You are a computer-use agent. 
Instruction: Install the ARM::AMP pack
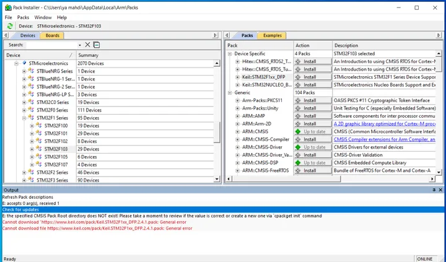[x=313, y=116]
